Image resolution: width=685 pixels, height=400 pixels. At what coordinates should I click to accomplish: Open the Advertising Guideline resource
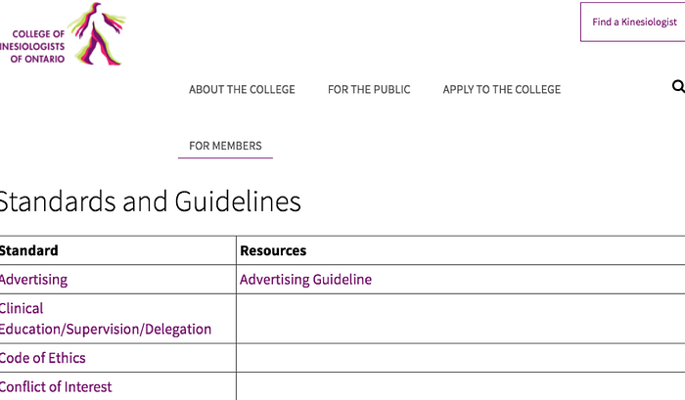coord(305,280)
